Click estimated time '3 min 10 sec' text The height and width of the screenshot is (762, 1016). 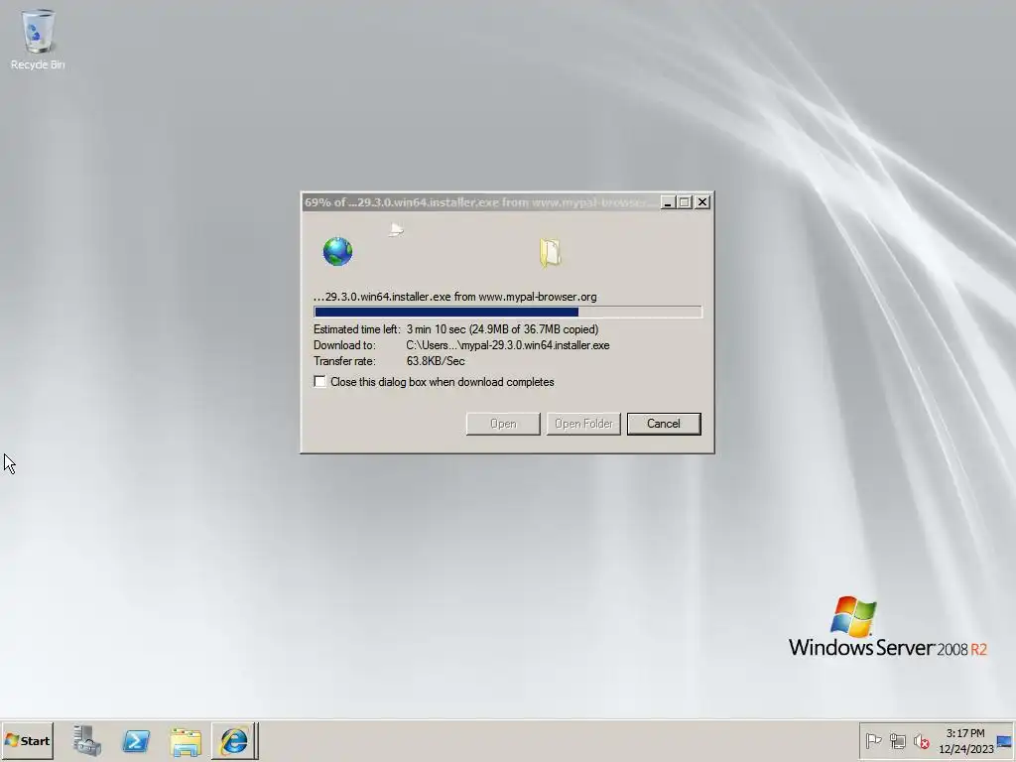(x=436, y=329)
